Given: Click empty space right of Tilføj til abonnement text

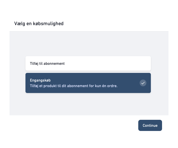Looking at the screenshot, I should (x=112, y=63).
